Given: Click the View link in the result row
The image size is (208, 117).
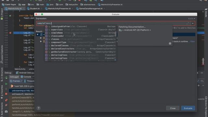Looking at the screenshot, I should pyautogui.click(x=192, y=42).
